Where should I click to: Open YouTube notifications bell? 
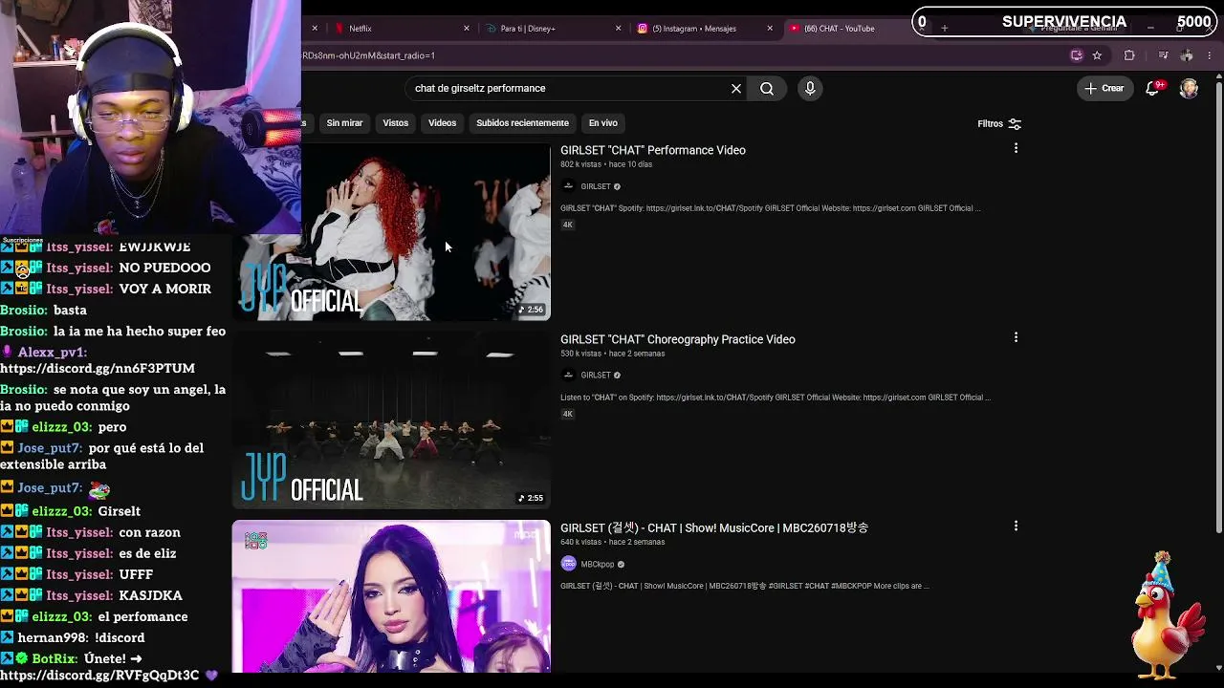[x=1153, y=88]
